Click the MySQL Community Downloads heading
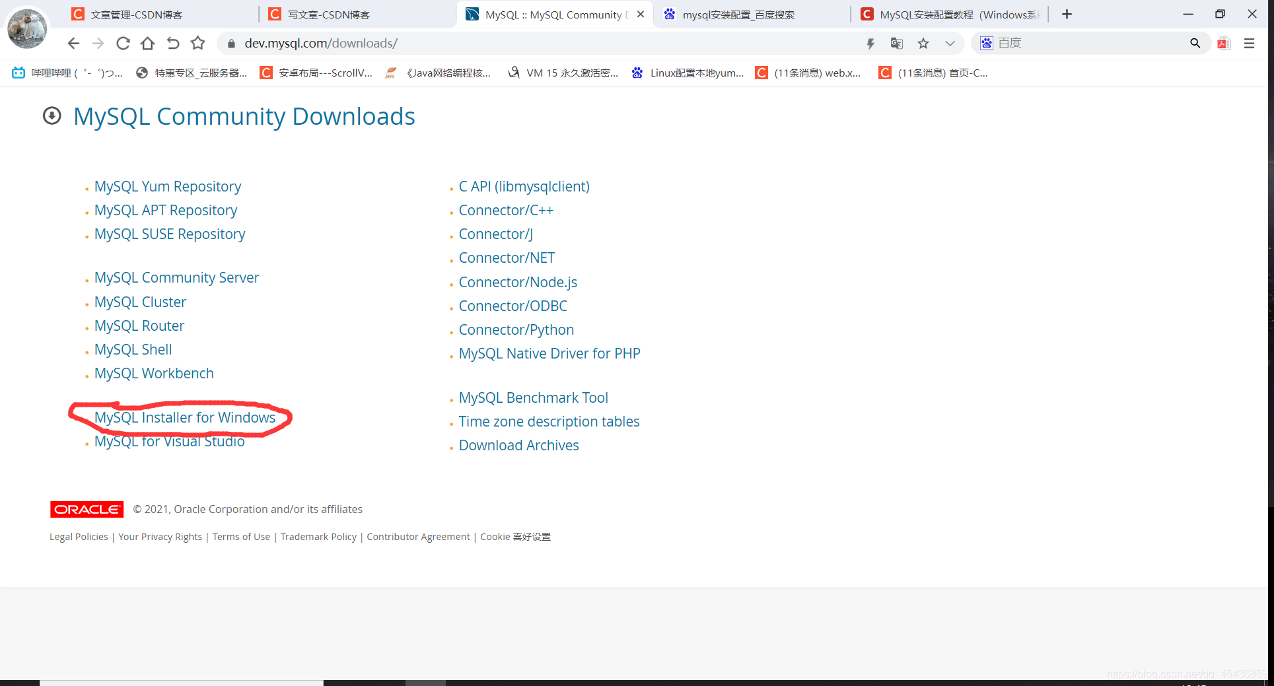Image resolution: width=1274 pixels, height=686 pixels. click(x=244, y=116)
